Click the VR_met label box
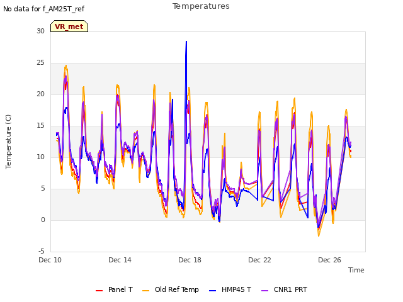 pyautogui.click(x=69, y=26)
